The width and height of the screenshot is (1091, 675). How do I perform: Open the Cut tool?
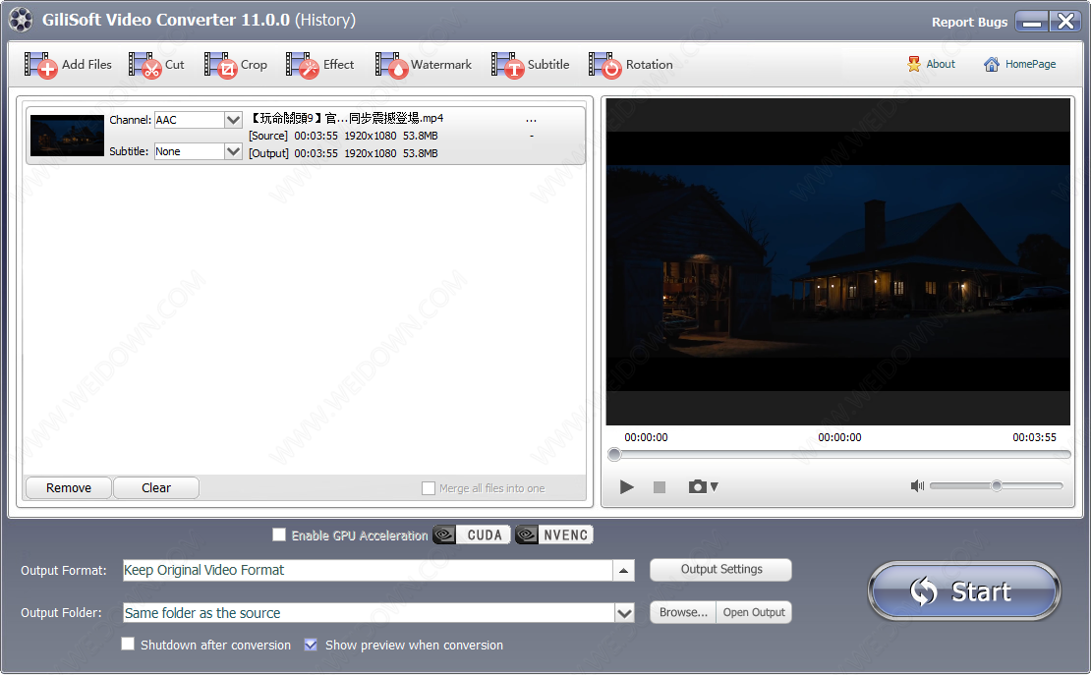pos(145,65)
